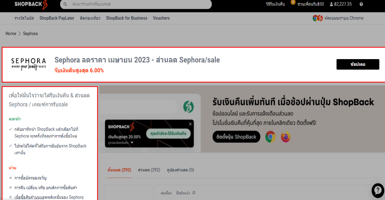Open the ดีลท่องเที่ยว menu
385x200 pixels.
click(90, 18)
